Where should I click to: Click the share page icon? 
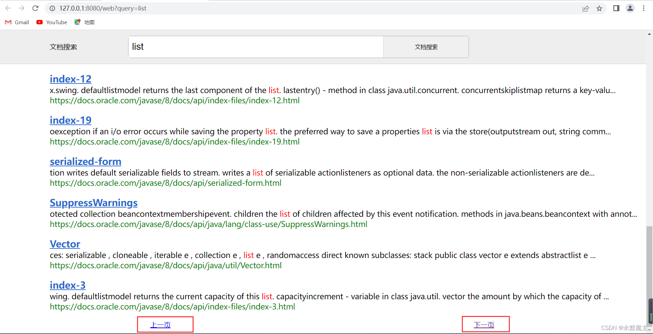[586, 9]
